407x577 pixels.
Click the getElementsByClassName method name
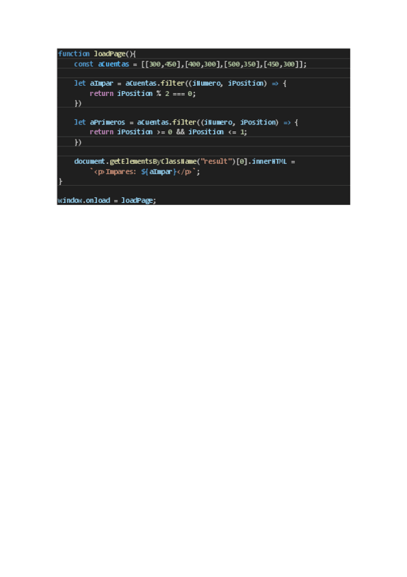(x=153, y=161)
